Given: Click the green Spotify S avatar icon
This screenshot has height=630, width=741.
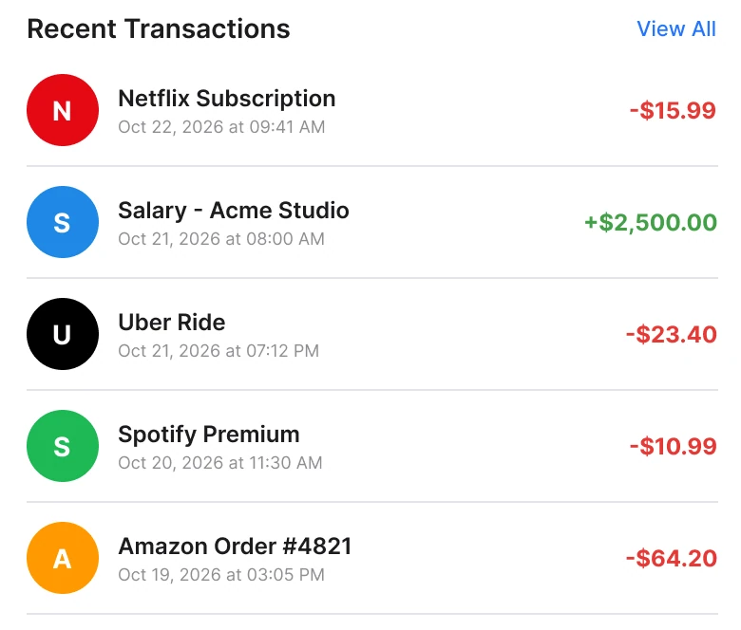Looking at the screenshot, I should pyautogui.click(x=63, y=446).
